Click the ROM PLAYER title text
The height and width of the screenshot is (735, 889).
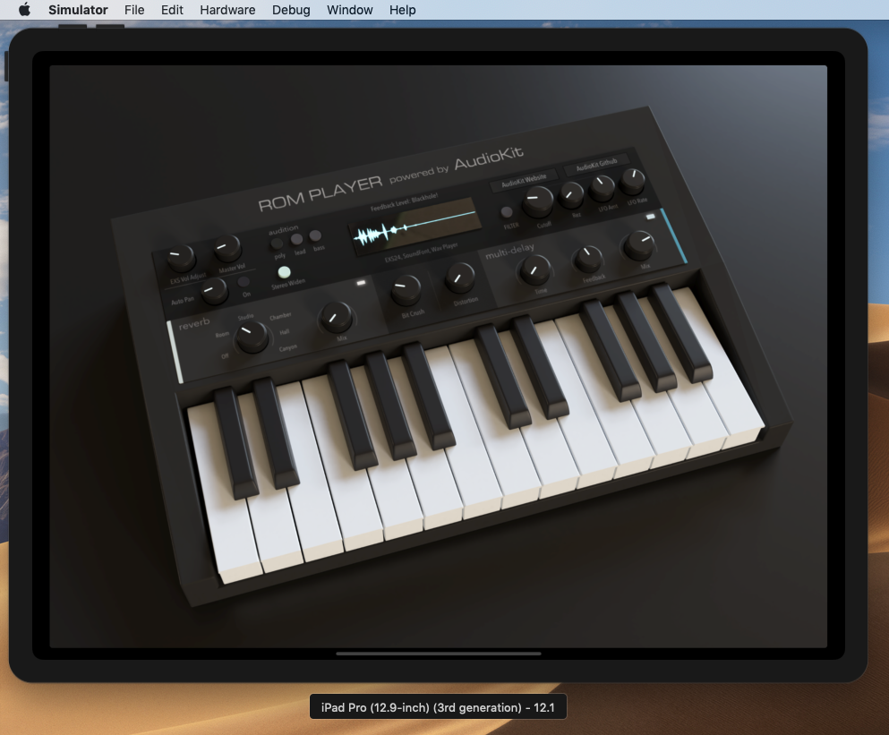[321, 192]
